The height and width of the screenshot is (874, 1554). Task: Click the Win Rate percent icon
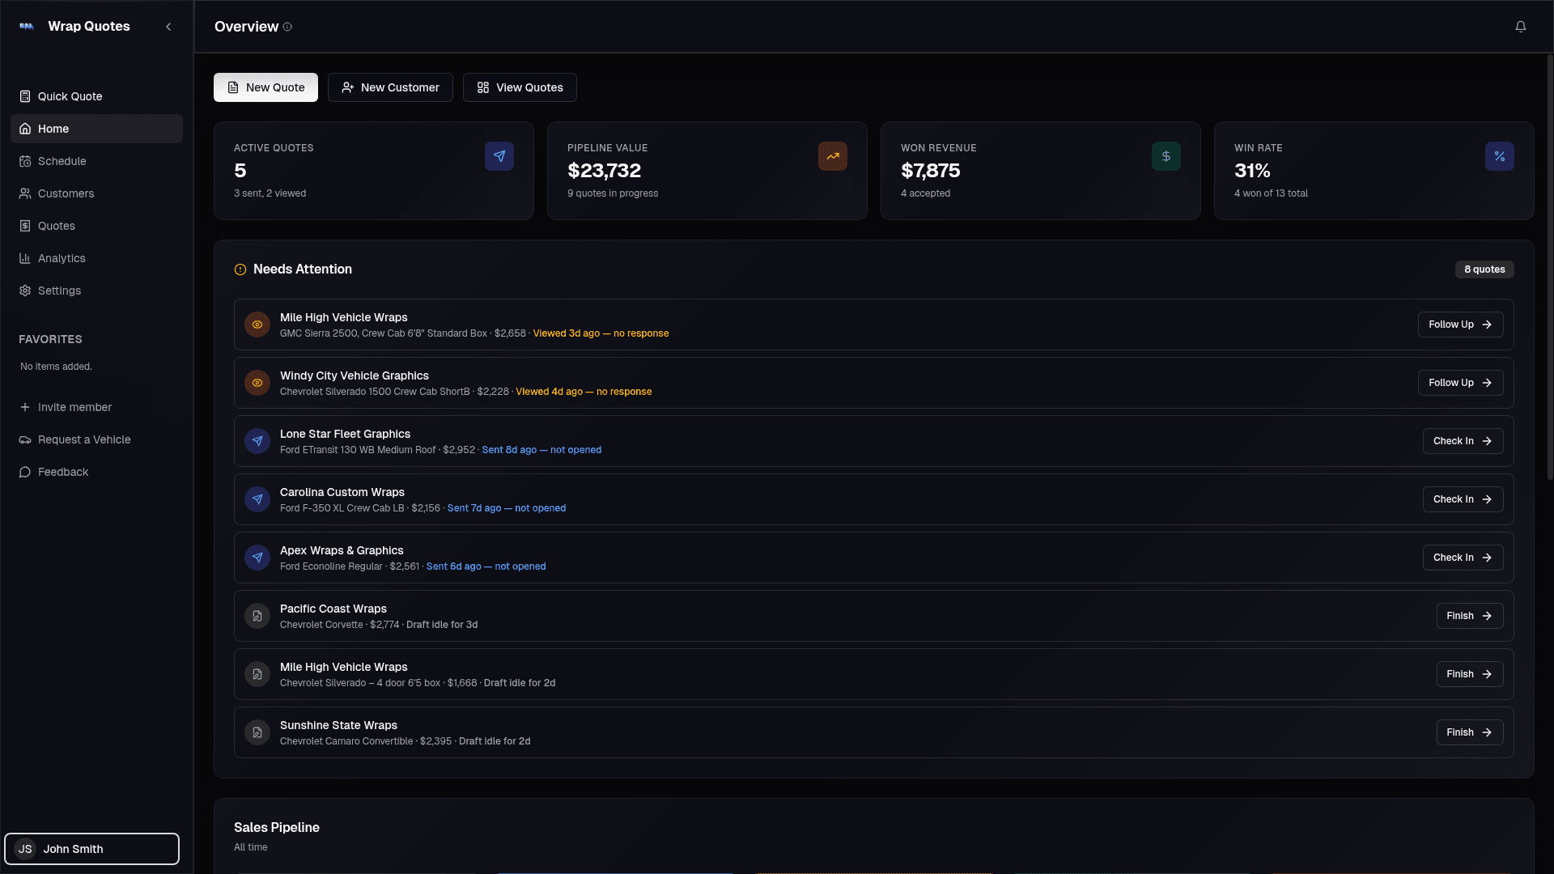pos(1499,156)
